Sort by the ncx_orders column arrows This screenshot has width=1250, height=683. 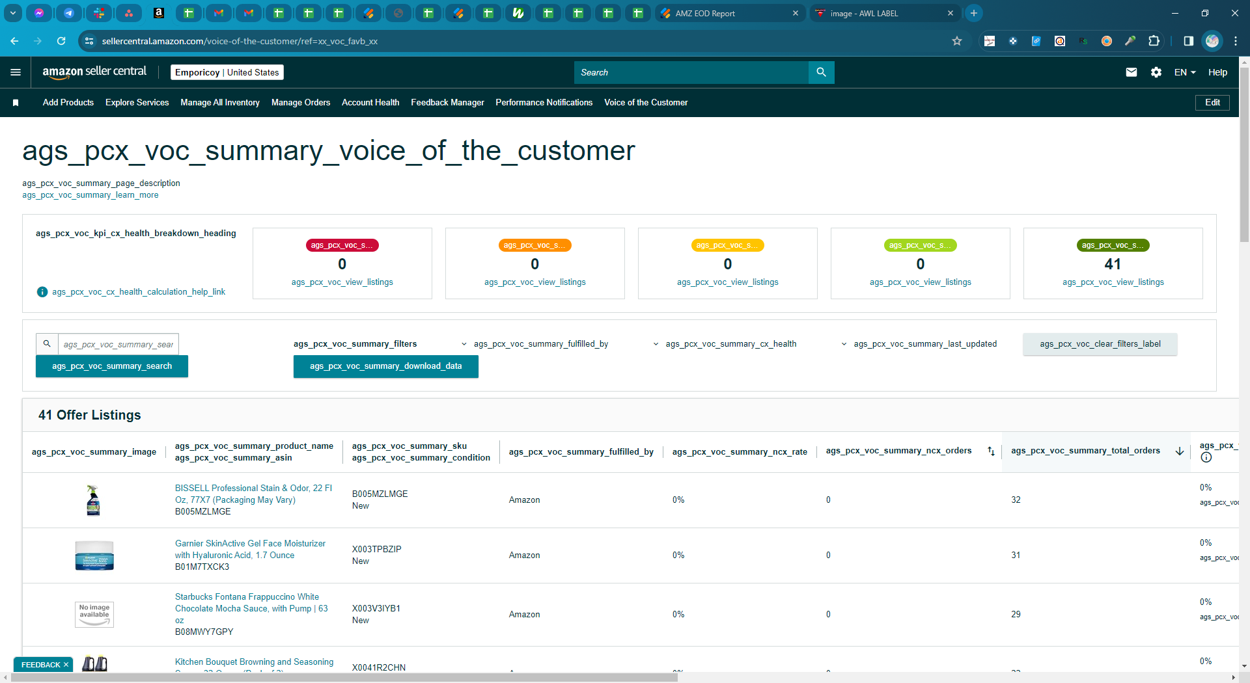tap(991, 451)
